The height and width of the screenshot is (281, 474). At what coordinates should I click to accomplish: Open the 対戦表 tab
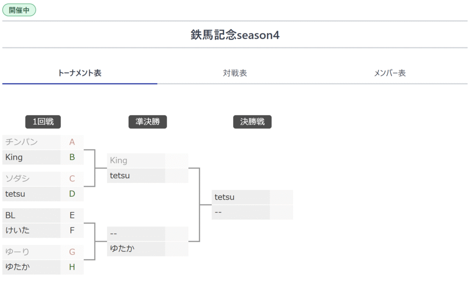click(x=235, y=73)
